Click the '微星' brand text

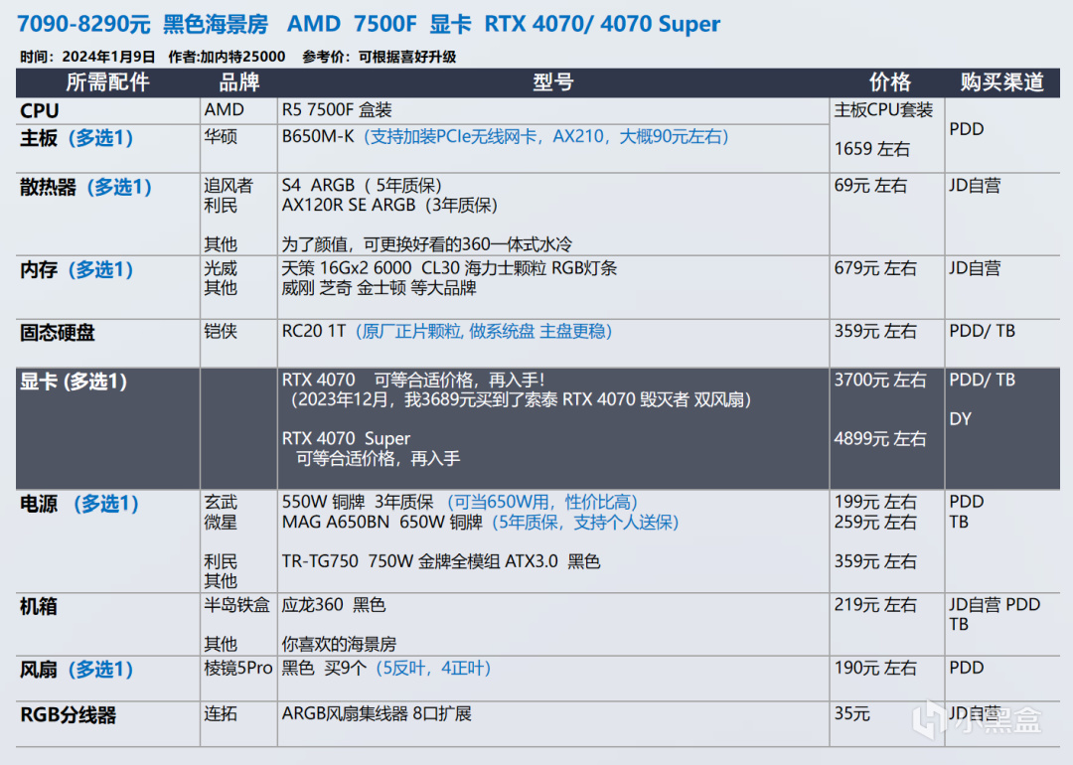pyautogui.click(x=221, y=523)
